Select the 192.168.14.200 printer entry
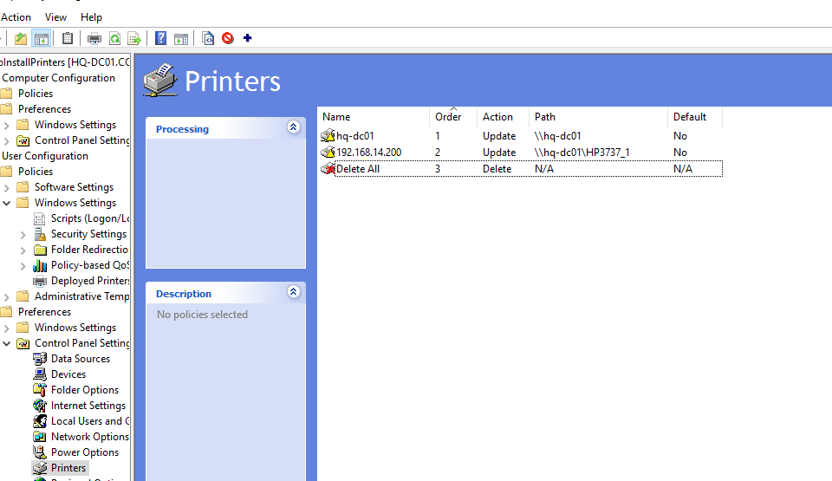 [368, 153]
